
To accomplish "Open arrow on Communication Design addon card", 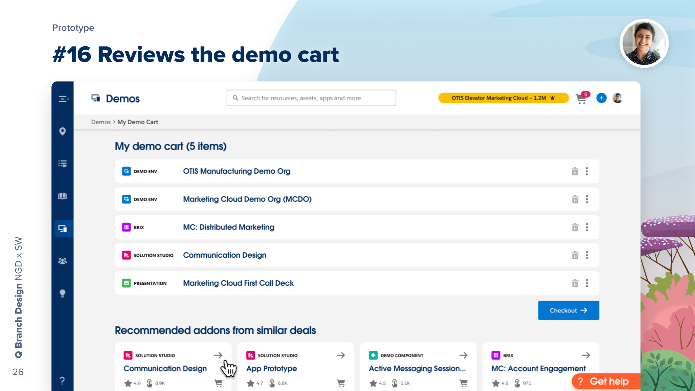I will pyautogui.click(x=218, y=356).
